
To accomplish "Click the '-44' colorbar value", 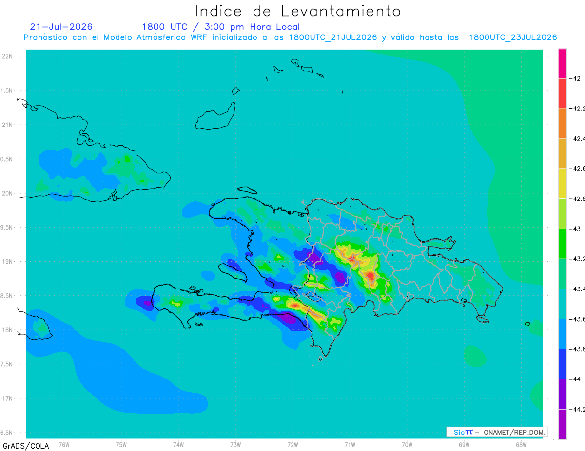I will click(574, 379).
